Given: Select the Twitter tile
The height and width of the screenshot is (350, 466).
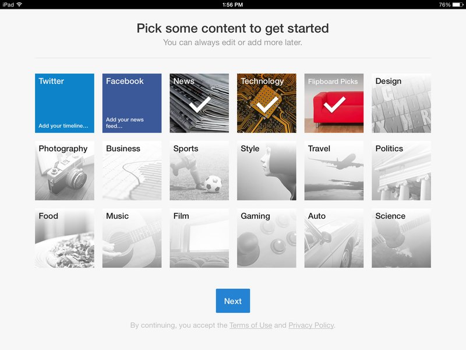Looking at the screenshot, I should coord(65,103).
